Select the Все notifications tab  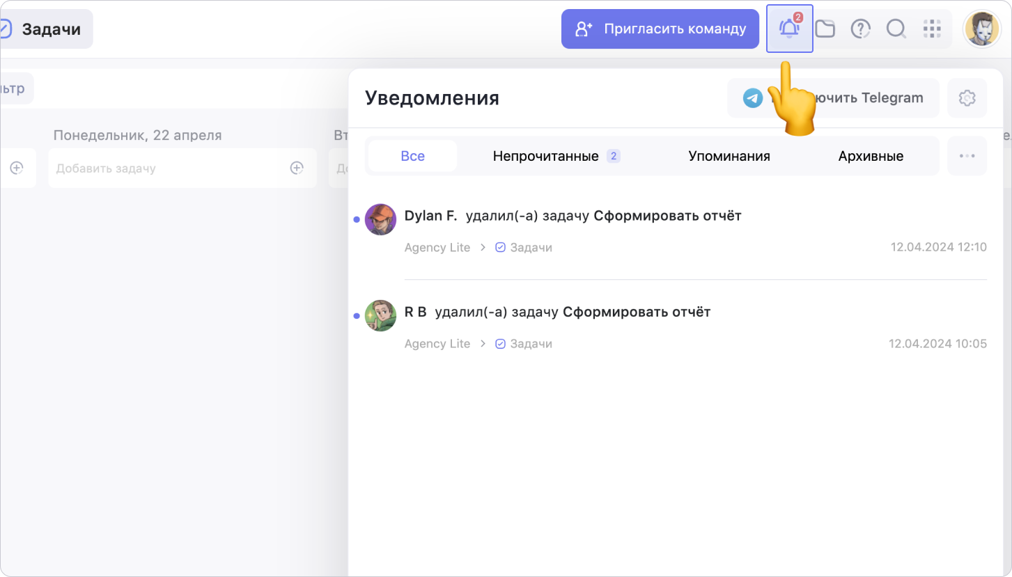(412, 156)
